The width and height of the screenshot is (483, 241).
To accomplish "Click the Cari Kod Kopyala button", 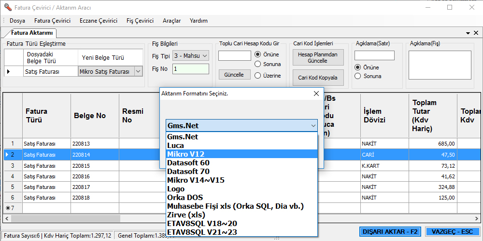I will tap(318, 78).
